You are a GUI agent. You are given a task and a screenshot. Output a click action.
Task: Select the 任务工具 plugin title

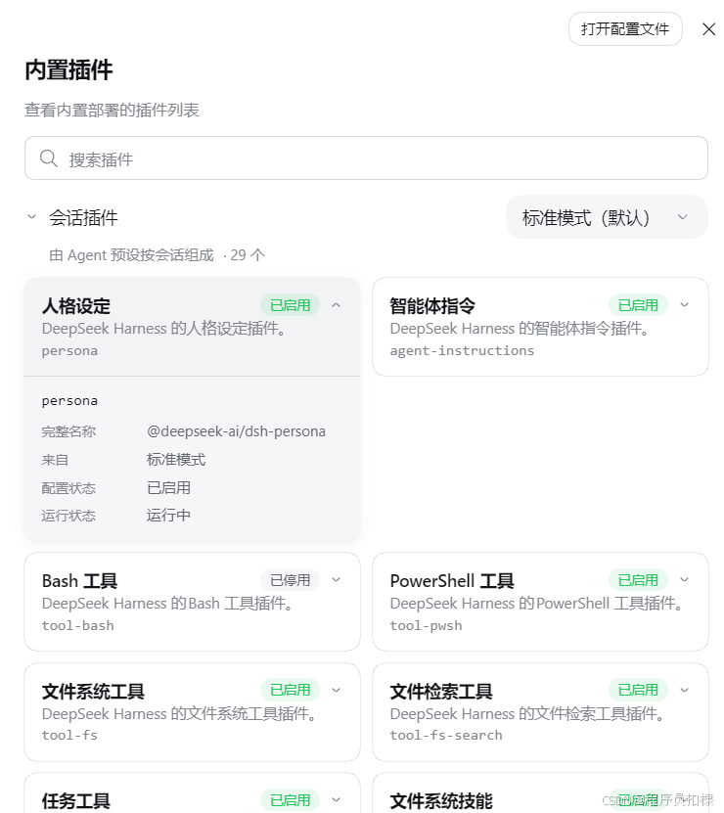pyautogui.click(x=76, y=801)
